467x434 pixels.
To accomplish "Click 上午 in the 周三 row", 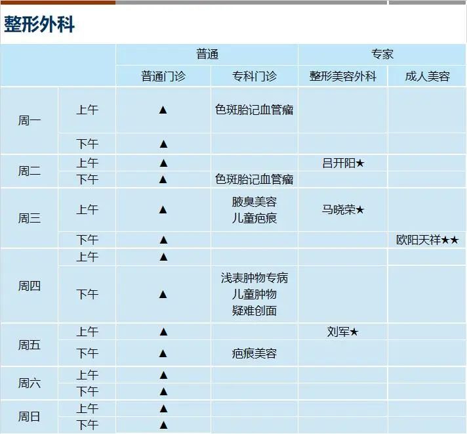I will 87,209.
